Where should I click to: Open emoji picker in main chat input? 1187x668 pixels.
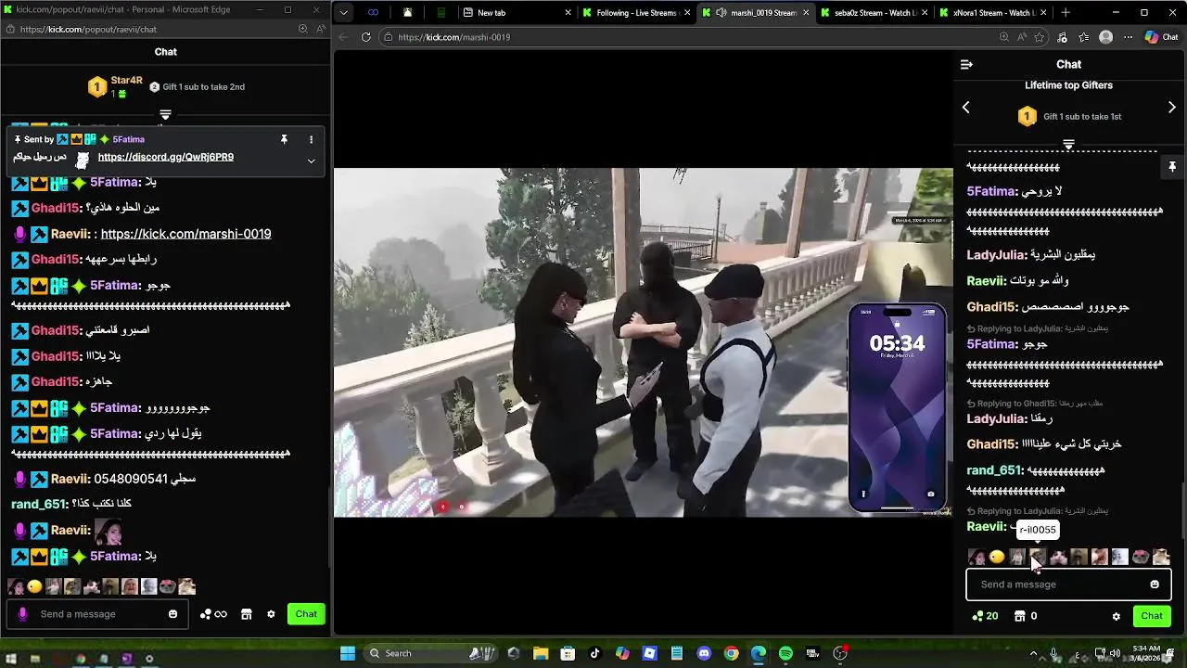[x=1155, y=584]
